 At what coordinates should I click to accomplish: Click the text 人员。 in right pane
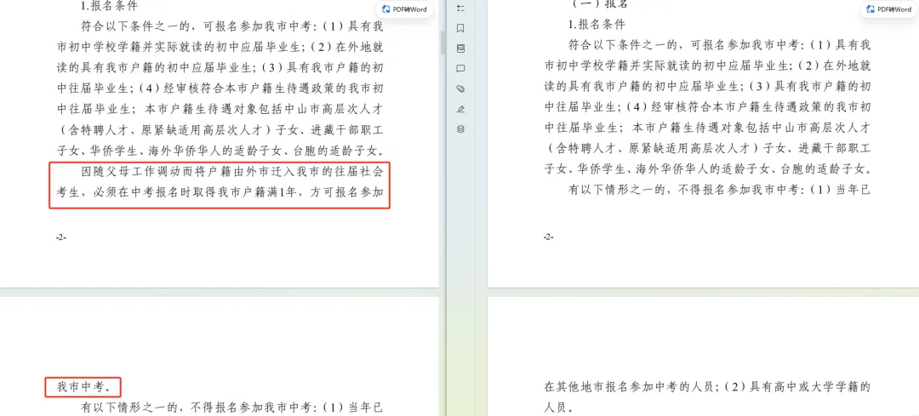558,407
